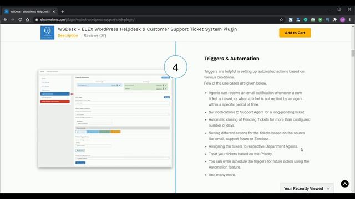
Task: Close the WSDesk browser tab
Action: pyautogui.click(x=54, y=12)
